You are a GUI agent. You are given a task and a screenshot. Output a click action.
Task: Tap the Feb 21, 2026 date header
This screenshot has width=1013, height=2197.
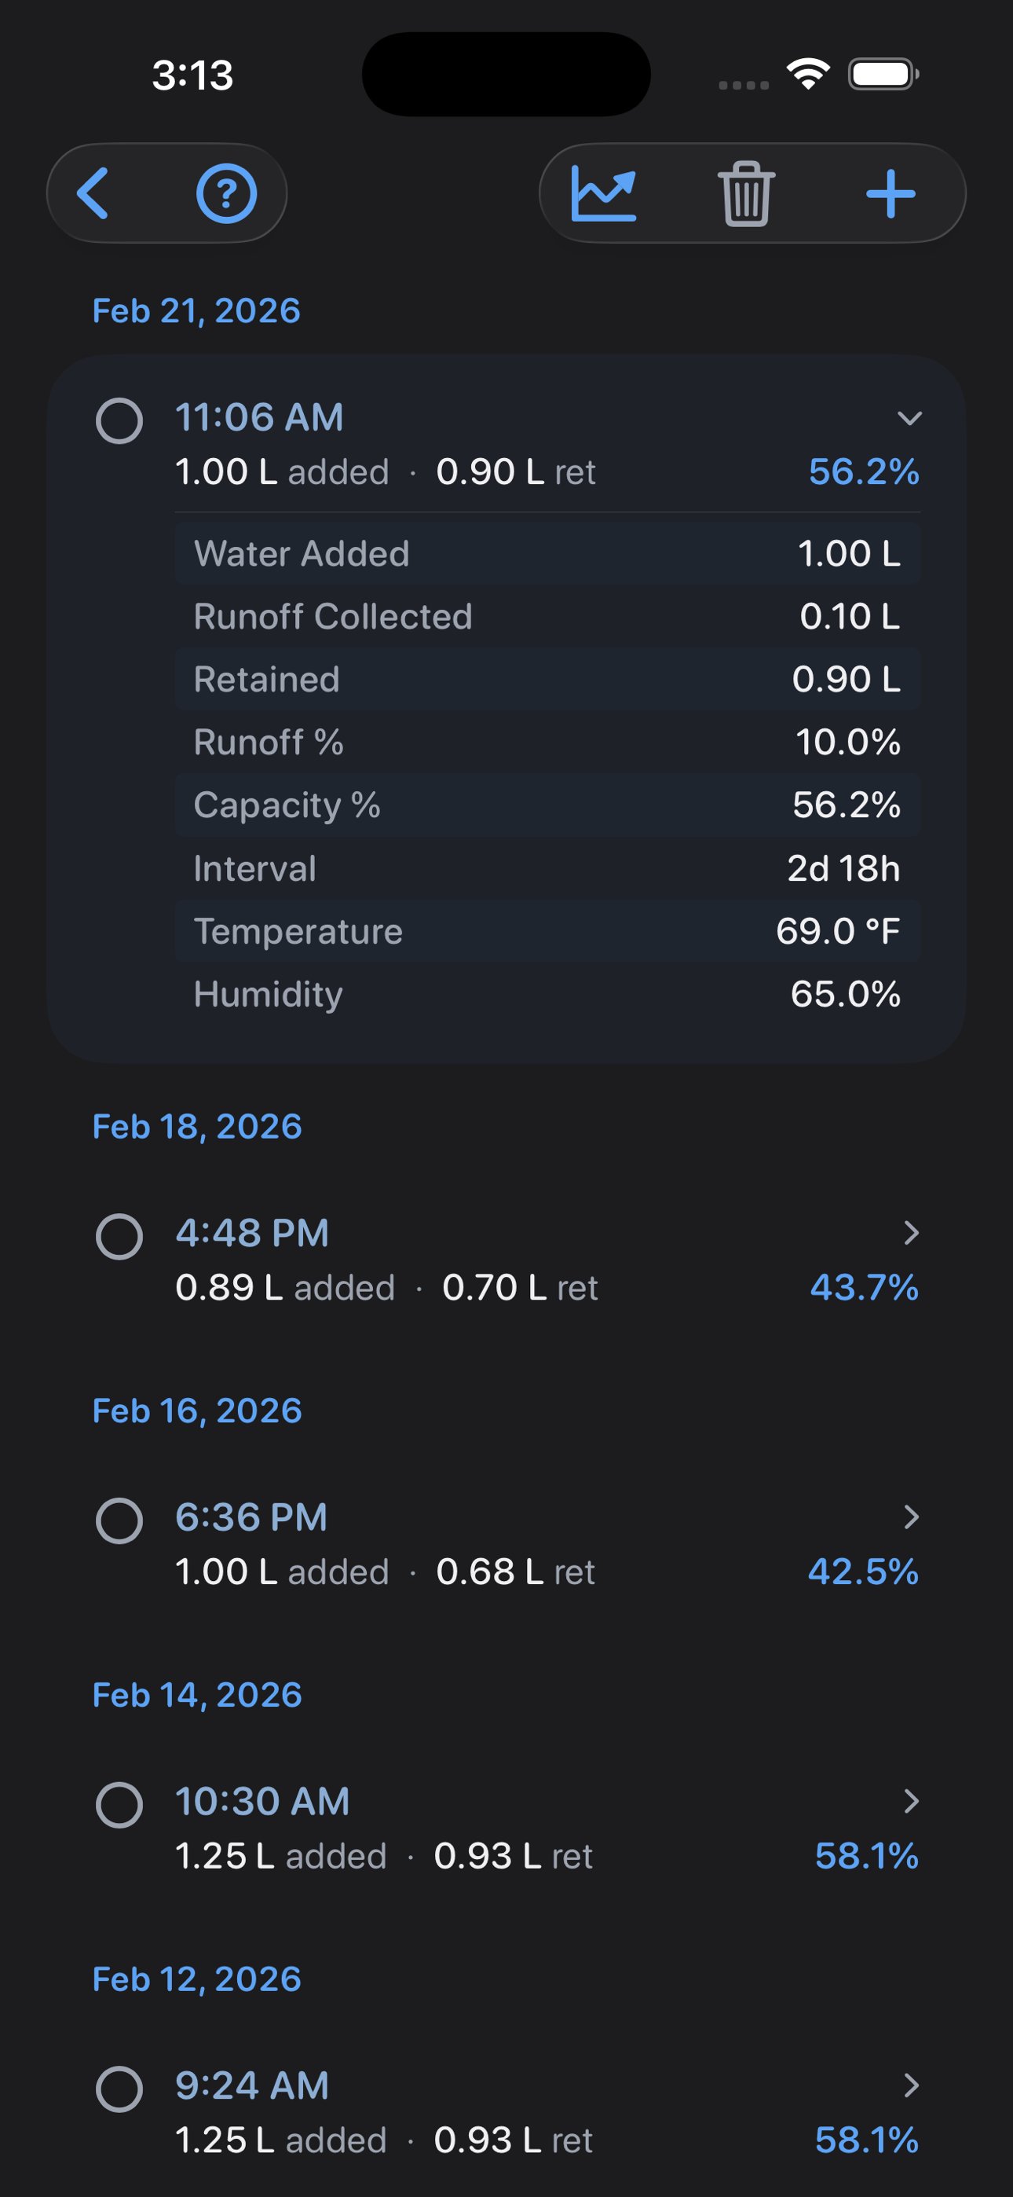click(x=196, y=311)
